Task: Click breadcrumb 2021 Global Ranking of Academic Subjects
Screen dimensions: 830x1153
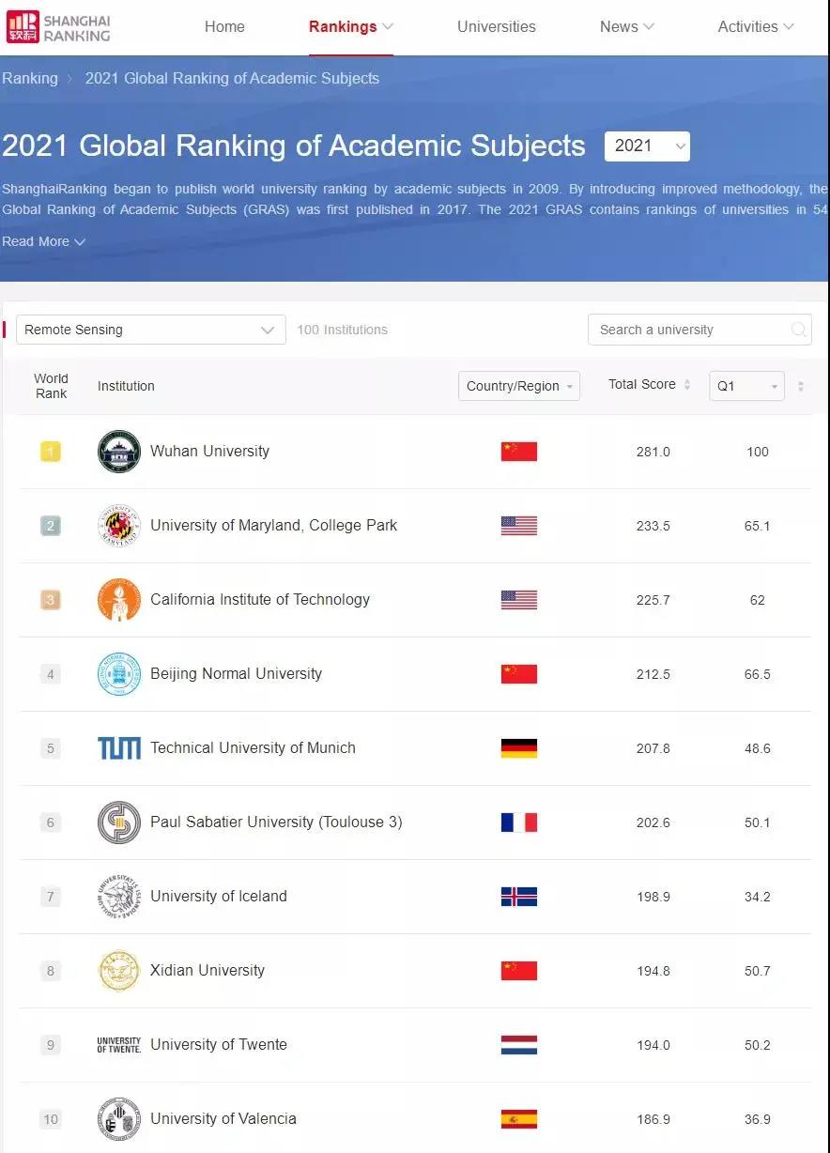Action: tap(232, 78)
